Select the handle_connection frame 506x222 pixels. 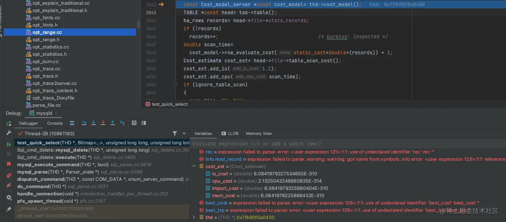pos(102,194)
